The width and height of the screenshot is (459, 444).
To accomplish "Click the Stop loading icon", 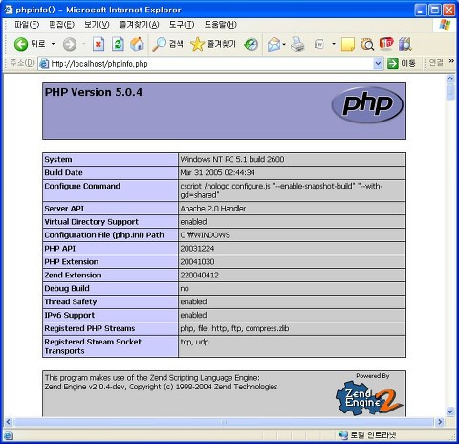I will [98, 44].
